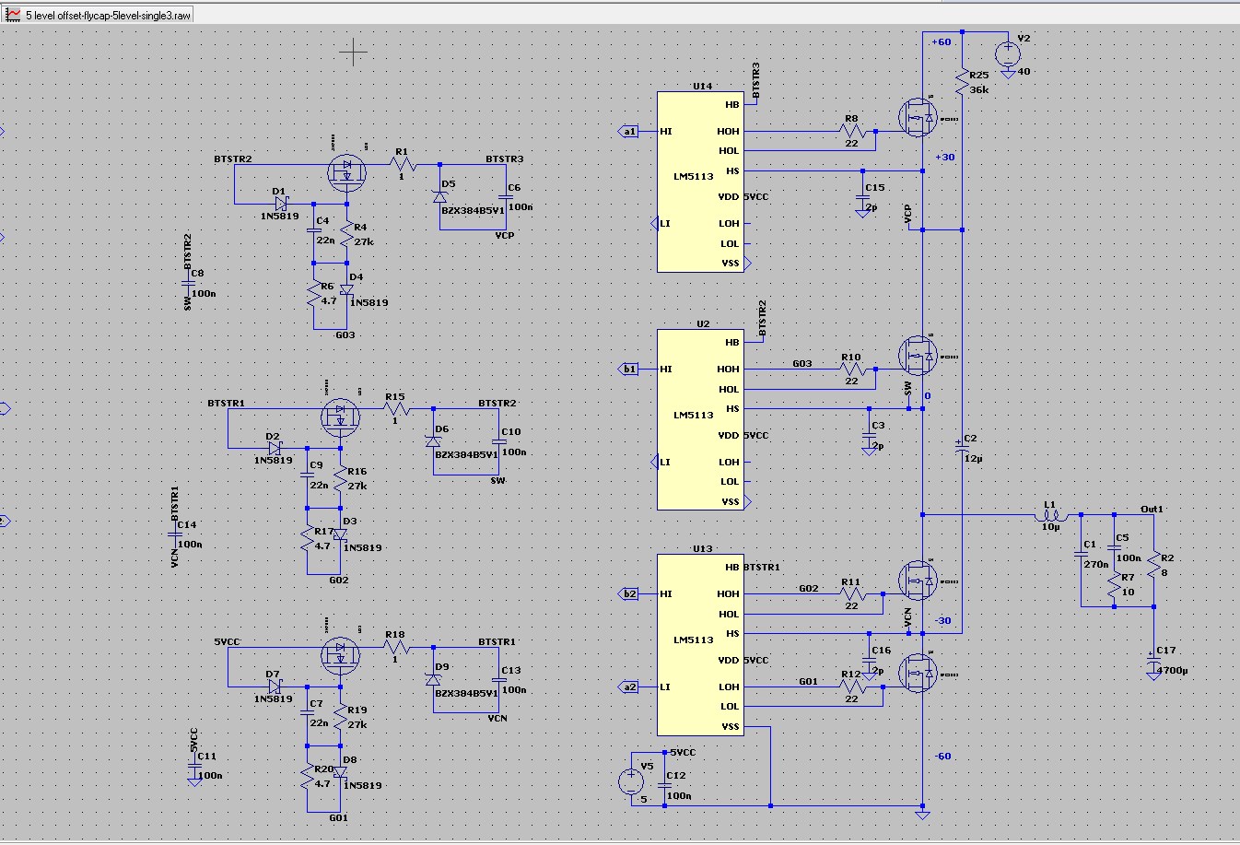Click the b1 input port flag
The image size is (1240, 845).
click(628, 370)
